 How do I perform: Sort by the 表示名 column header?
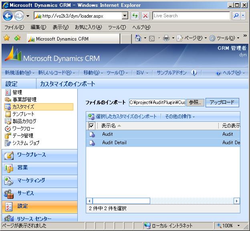point(109,126)
